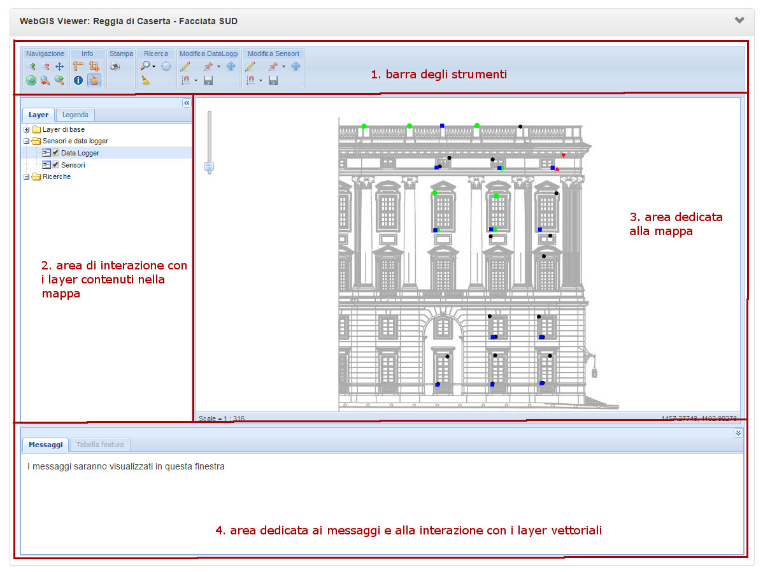Uncheck the Sensori layer checkbox
Screen dimensions: 763x572
(x=55, y=165)
